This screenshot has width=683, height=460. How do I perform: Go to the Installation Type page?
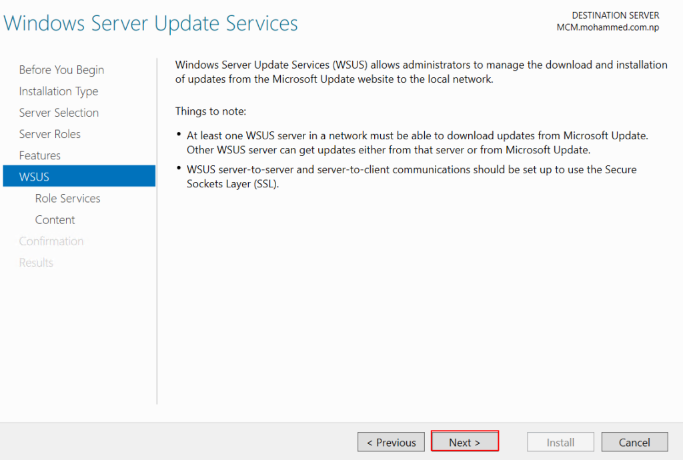click(59, 91)
